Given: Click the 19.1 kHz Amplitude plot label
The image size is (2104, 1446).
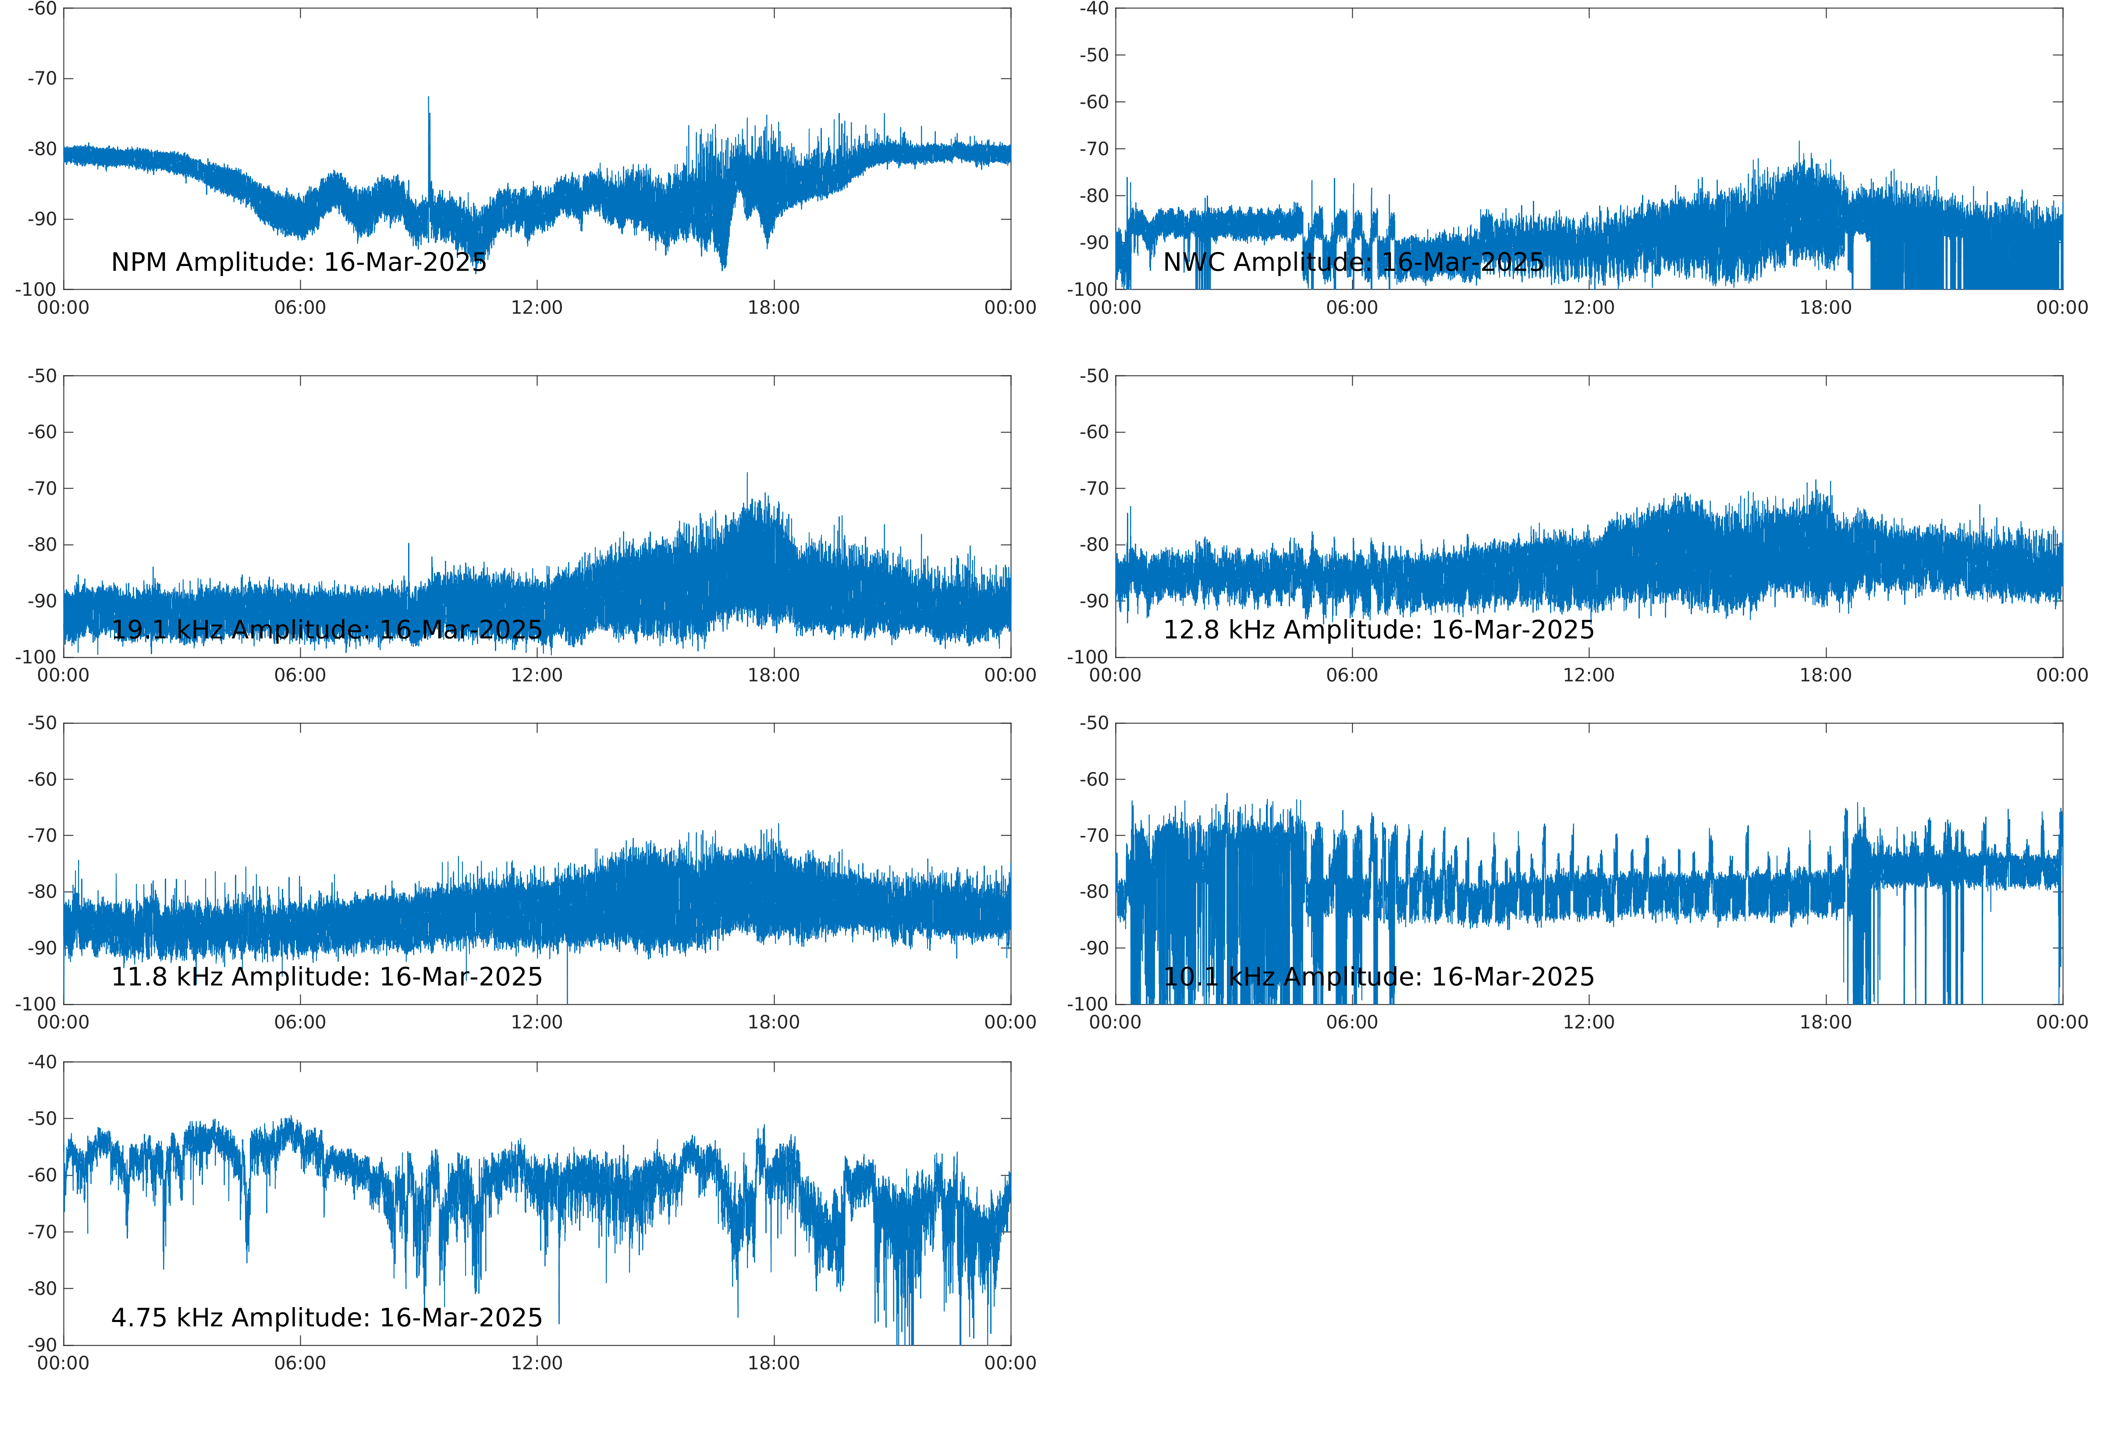Looking at the screenshot, I should point(327,630).
